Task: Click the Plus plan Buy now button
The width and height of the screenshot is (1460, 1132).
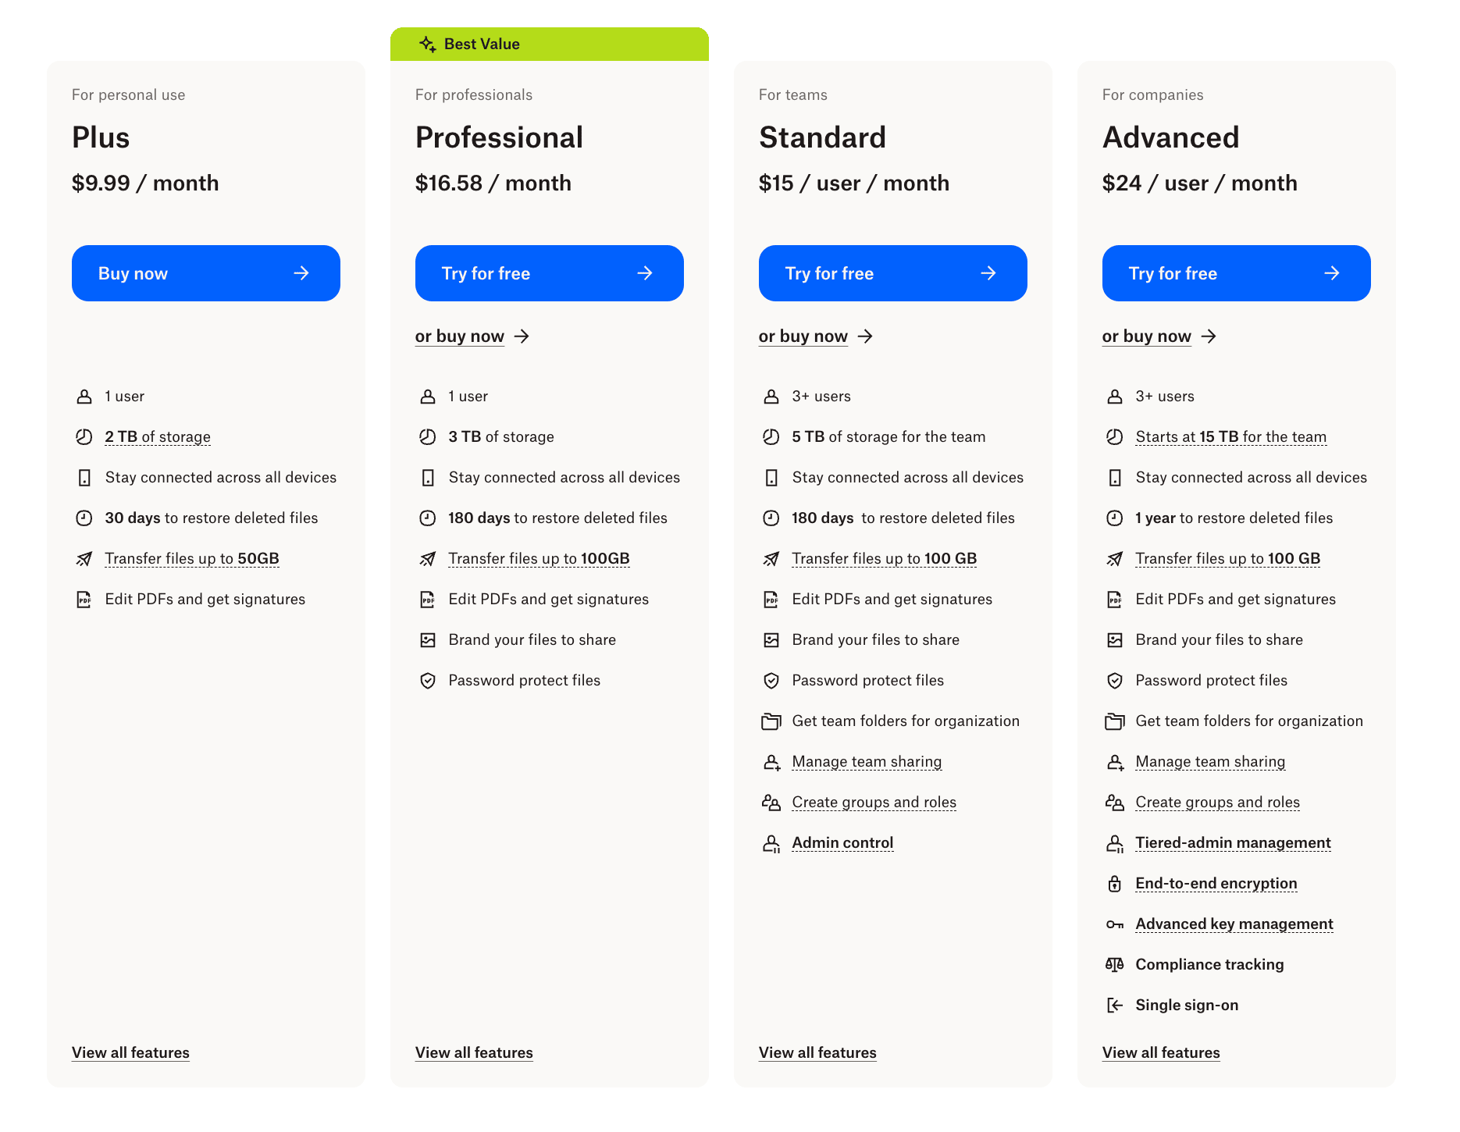Action: pyautogui.click(x=205, y=273)
